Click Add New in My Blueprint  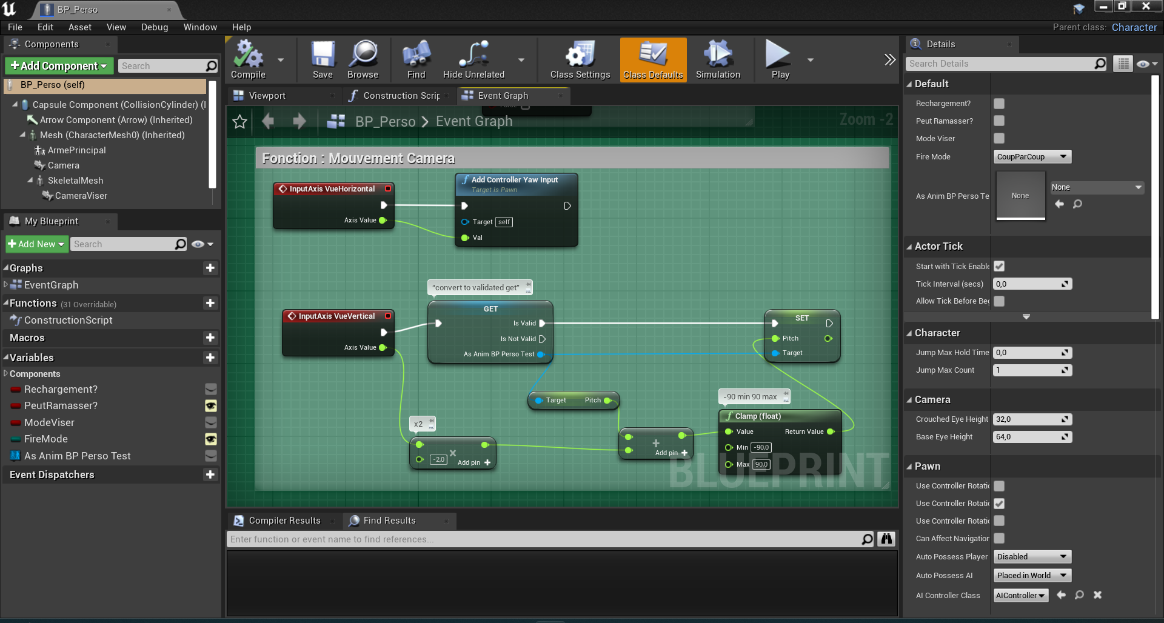(x=36, y=244)
